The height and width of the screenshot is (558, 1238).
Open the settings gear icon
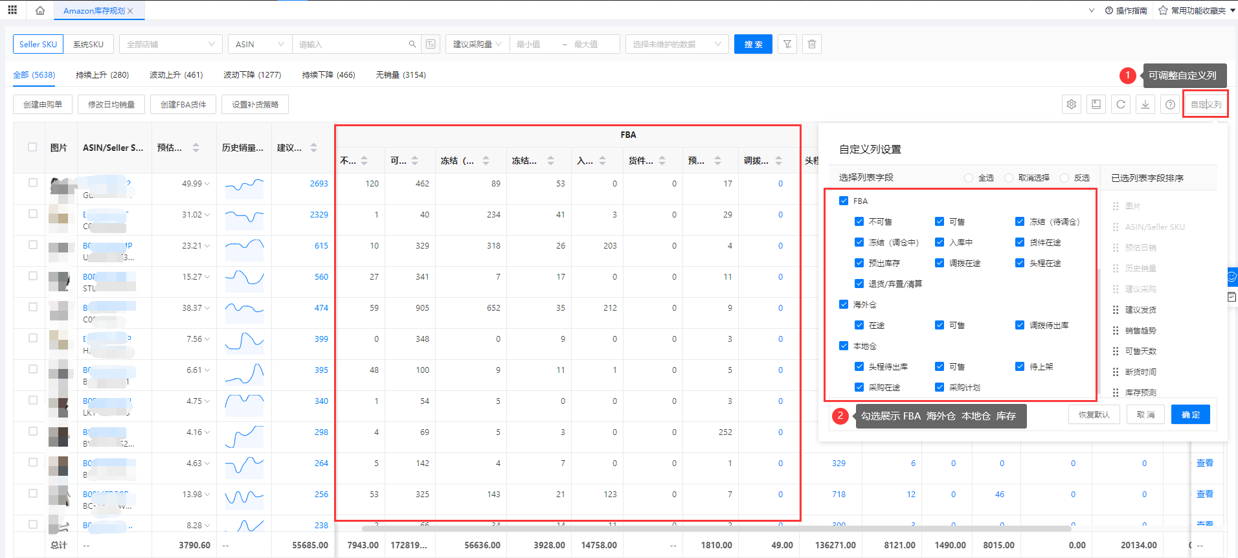tap(1072, 104)
